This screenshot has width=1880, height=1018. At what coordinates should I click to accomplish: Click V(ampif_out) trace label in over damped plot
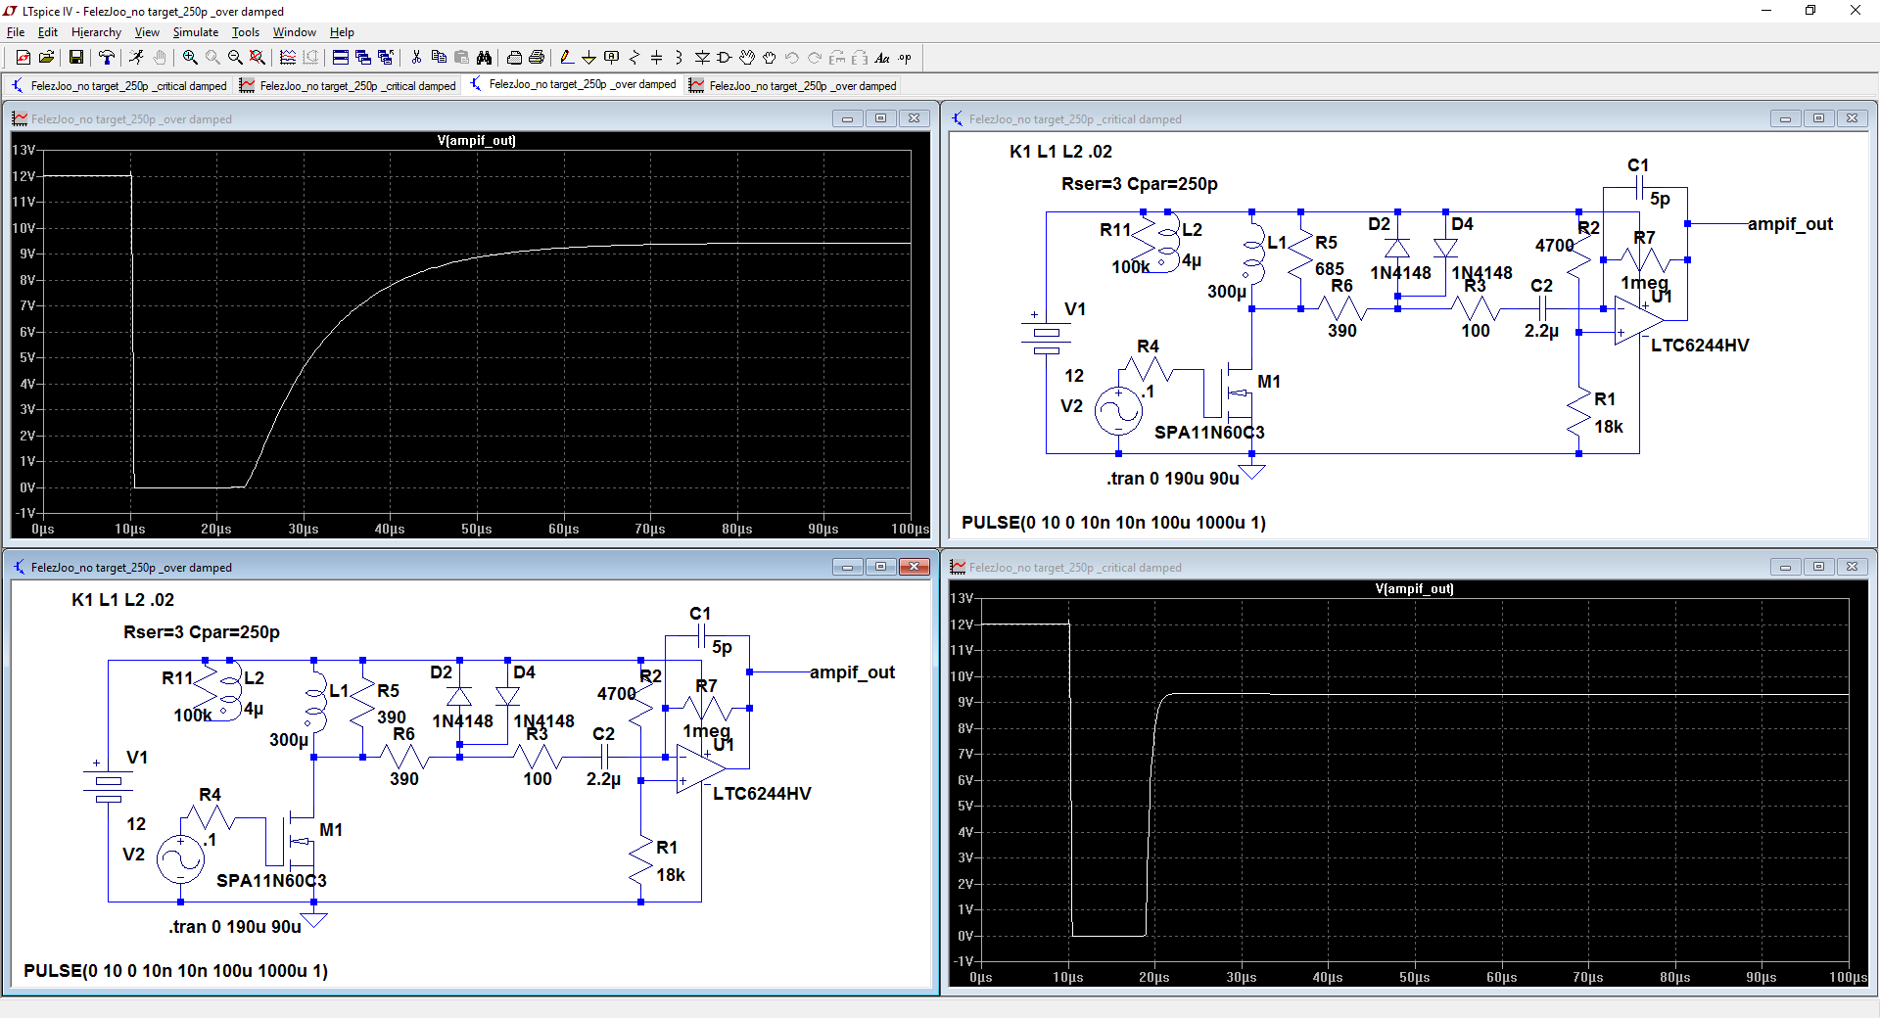(x=476, y=141)
